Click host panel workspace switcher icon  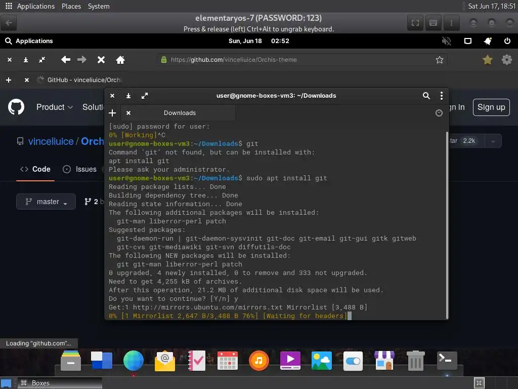(479, 383)
